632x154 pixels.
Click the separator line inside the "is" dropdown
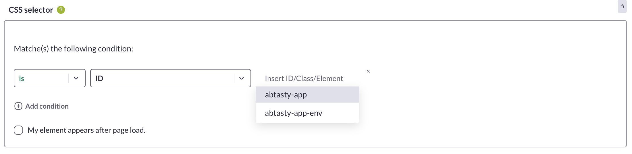[x=69, y=78]
